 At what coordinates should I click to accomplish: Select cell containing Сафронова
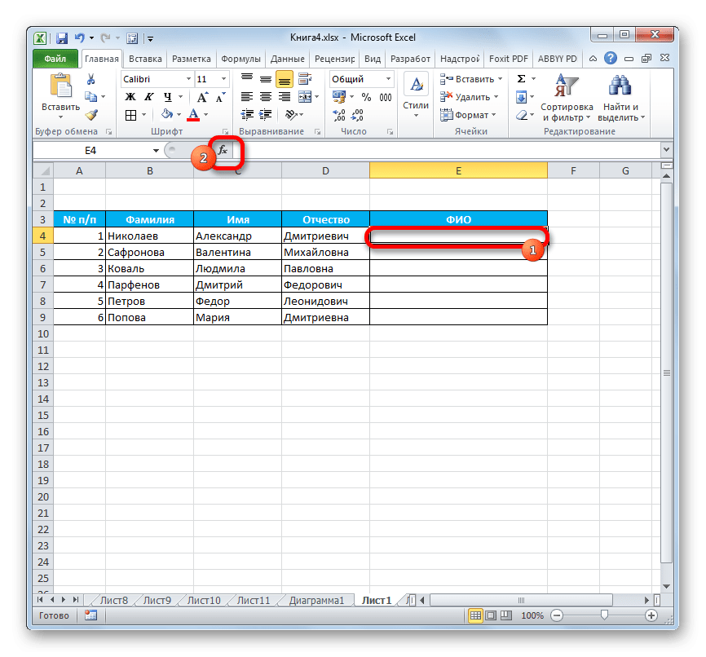(149, 252)
